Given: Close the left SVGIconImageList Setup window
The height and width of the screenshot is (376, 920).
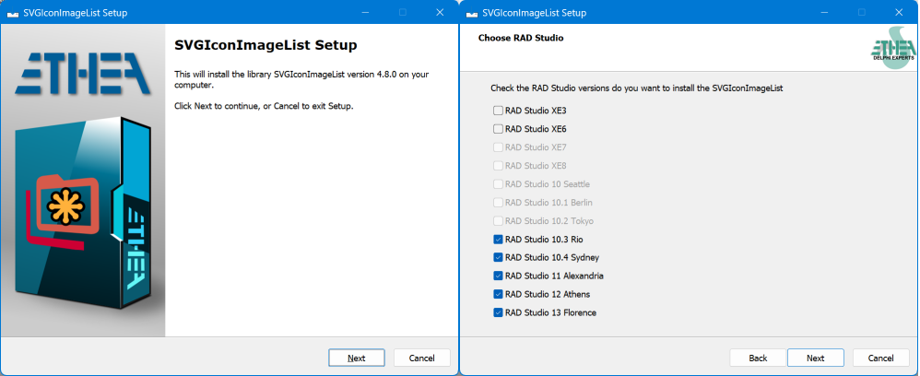Looking at the screenshot, I should pyautogui.click(x=440, y=12).
